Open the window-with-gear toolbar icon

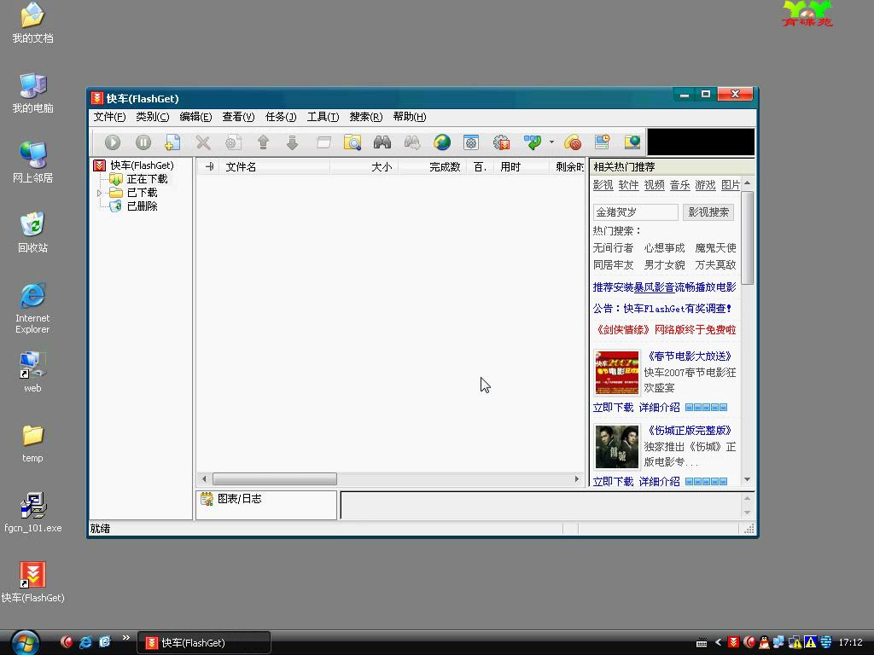point(471,142)
